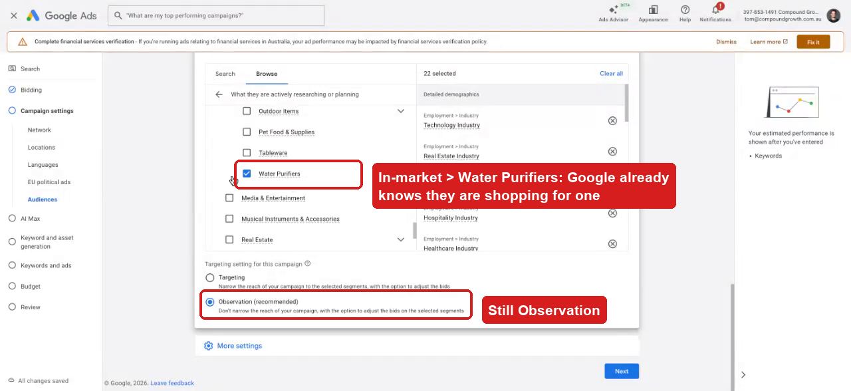Open Ads Advisor
This screenshot has height=391, width=851.
tap(613, 13)
